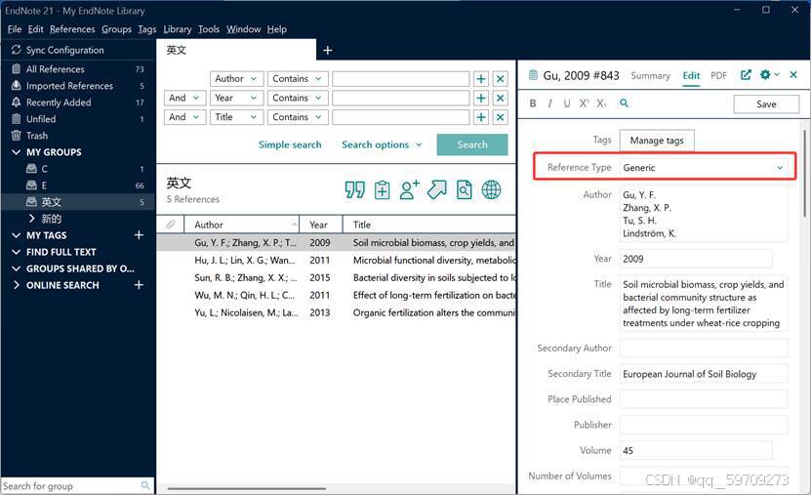Screen dimensions: 811x495
Task: Click the export references arrow icon
Action: [437, 189]
